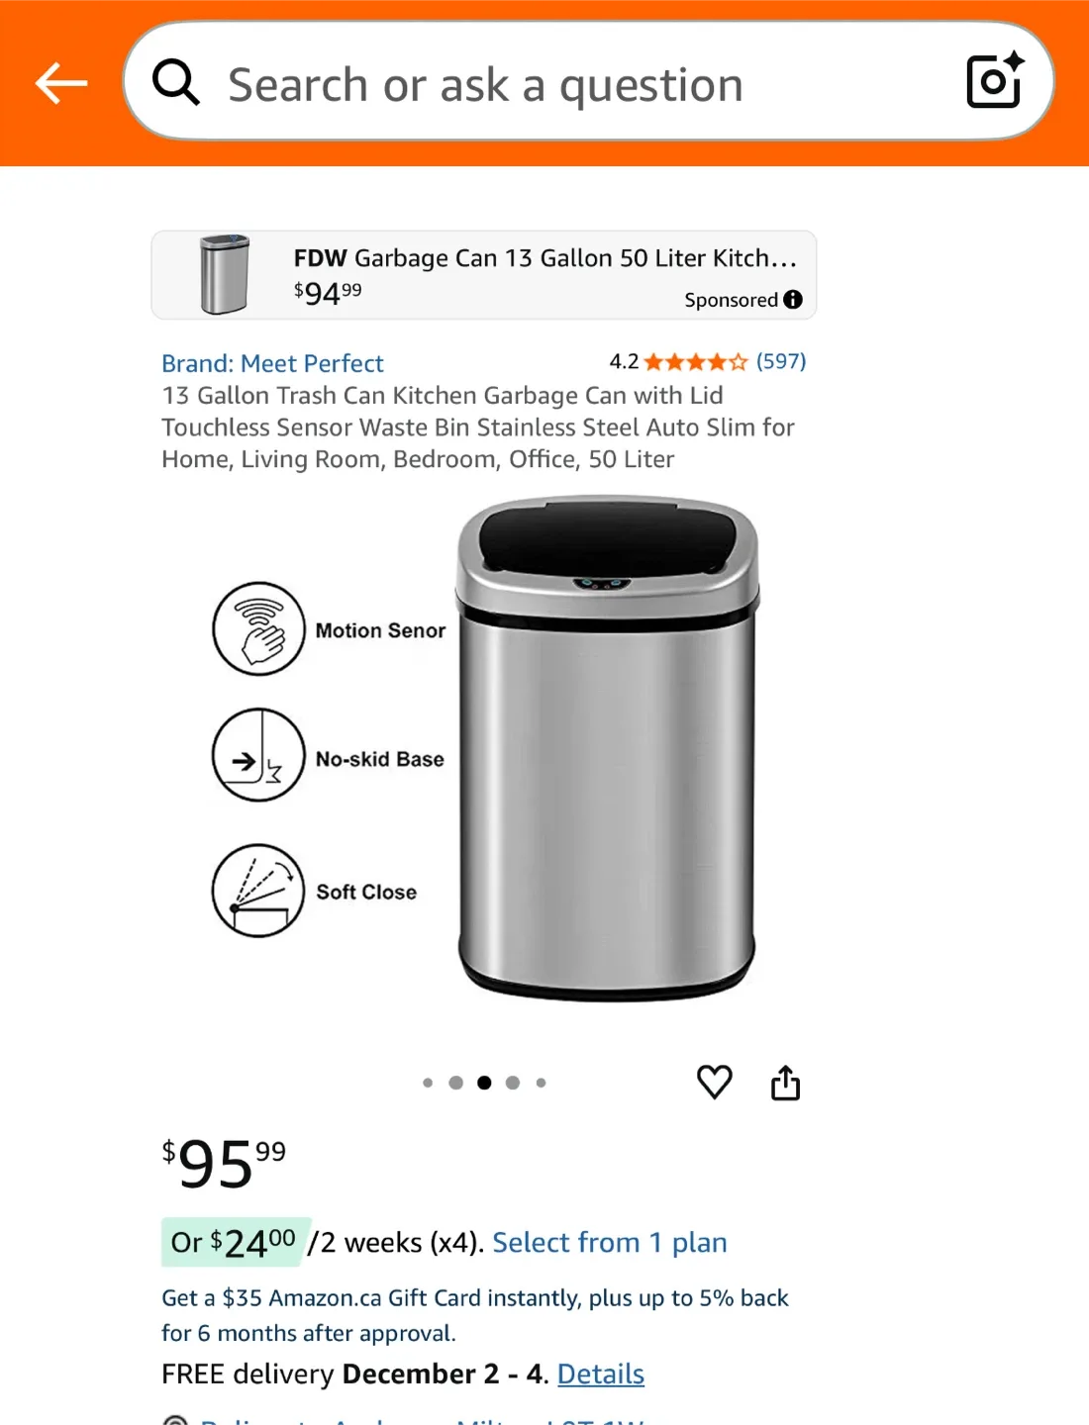Viewport: 1089px width, 1425px height.
Task: Select the last carousel dot
Action: click(541, 1082)
